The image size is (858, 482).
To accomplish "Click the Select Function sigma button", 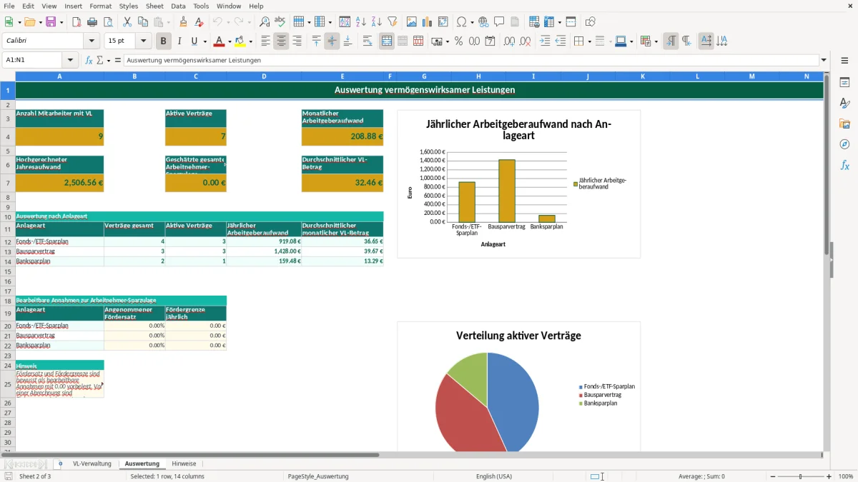I will [99, 60].
